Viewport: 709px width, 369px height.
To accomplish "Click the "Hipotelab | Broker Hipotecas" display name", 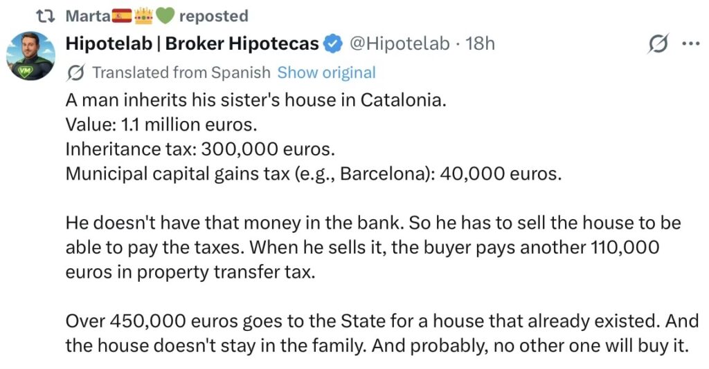I will tap(192, 44).
